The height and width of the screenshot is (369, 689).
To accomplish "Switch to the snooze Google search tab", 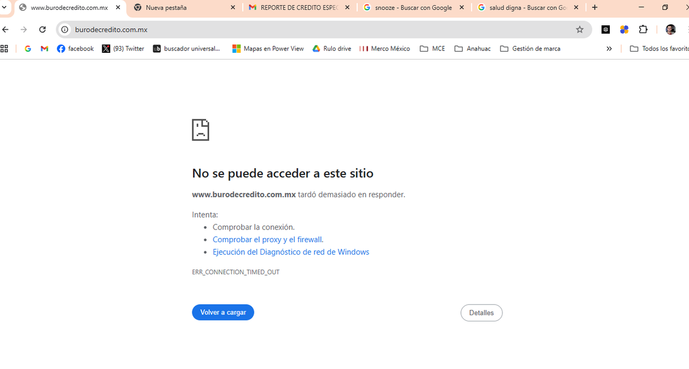I will click(413, 7).
